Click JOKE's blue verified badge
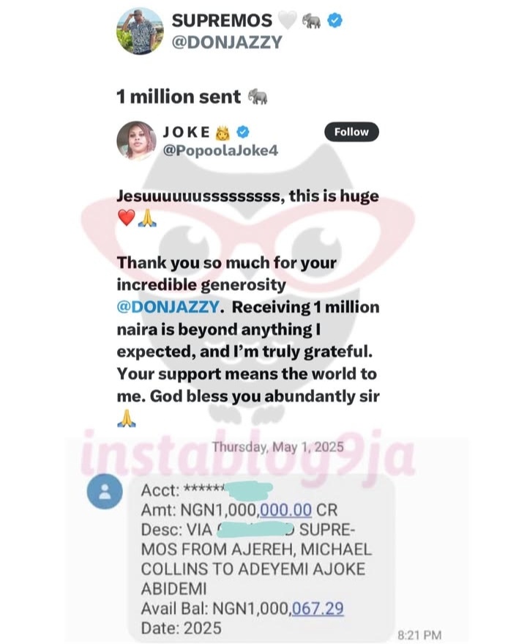This screenshot has width=527, height=644. click(x=242, y=132)
